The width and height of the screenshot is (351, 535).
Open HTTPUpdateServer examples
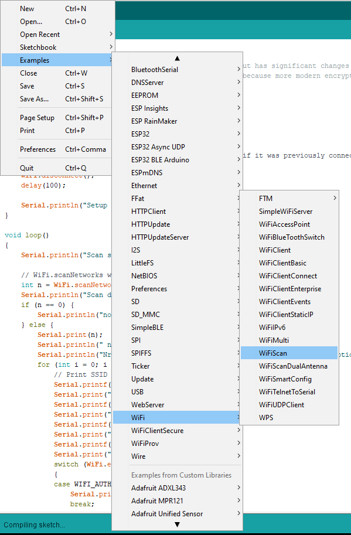177,237
